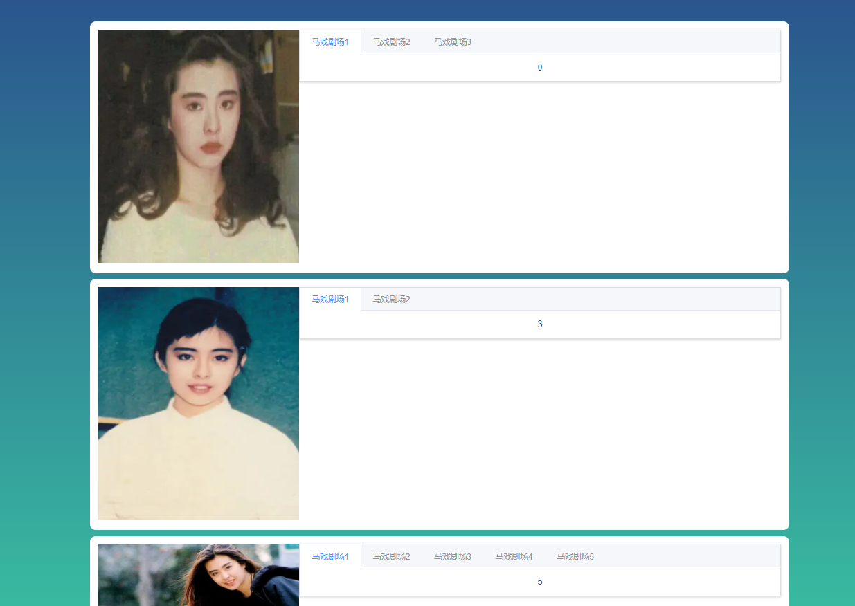Click the active 马戏剧场1 tab in the top card
Screen dimensions: 855x606
[x=330, y=42]
